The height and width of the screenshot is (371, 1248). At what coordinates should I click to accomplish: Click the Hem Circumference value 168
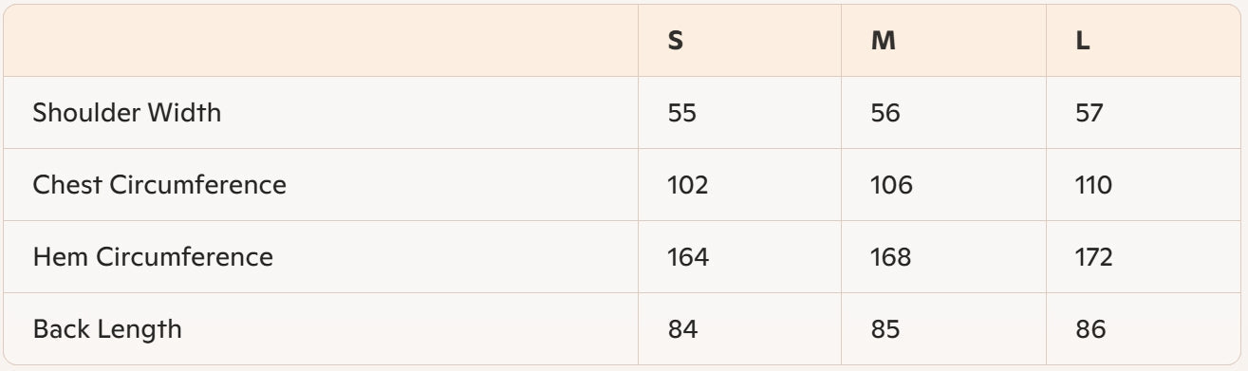(891, 257)
